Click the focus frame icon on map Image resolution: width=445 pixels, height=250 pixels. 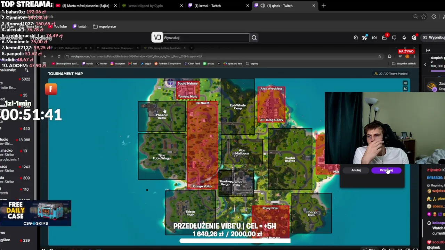point(405,89)
